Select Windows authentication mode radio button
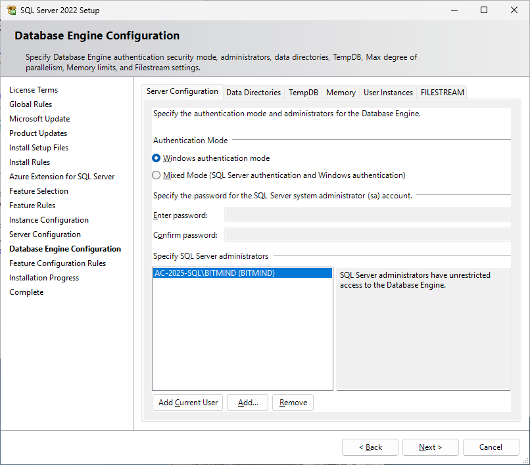 157,158
